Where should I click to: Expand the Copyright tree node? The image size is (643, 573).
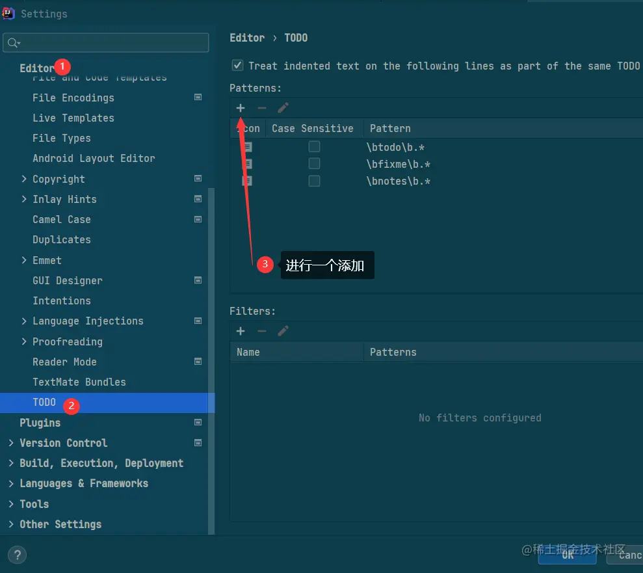[x=24, y=179]
